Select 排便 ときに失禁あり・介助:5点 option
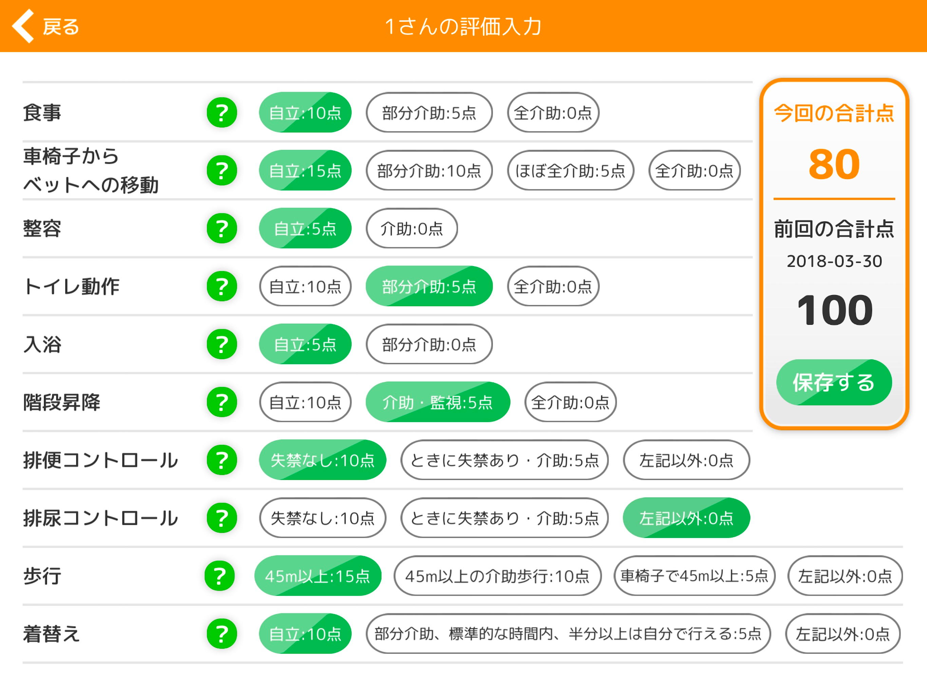Screen dimensions: 927x695 point(505,460)
